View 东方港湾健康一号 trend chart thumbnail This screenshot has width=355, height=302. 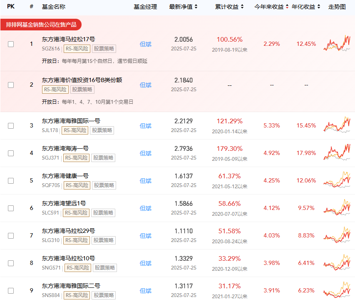[337, 180]
